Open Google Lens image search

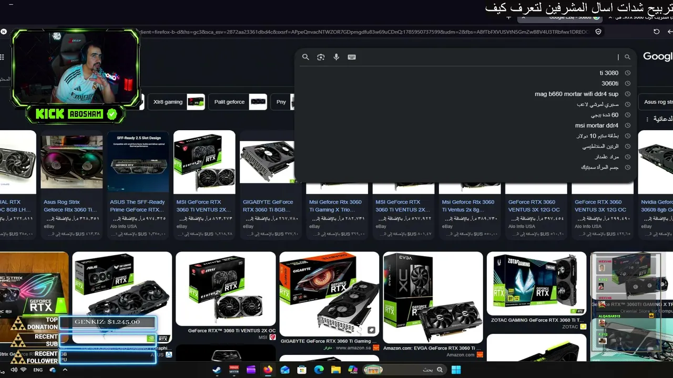(321, 57)
